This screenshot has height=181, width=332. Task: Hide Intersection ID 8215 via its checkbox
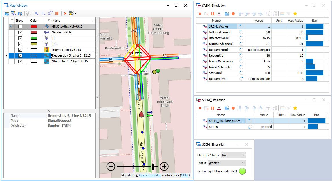20,50
